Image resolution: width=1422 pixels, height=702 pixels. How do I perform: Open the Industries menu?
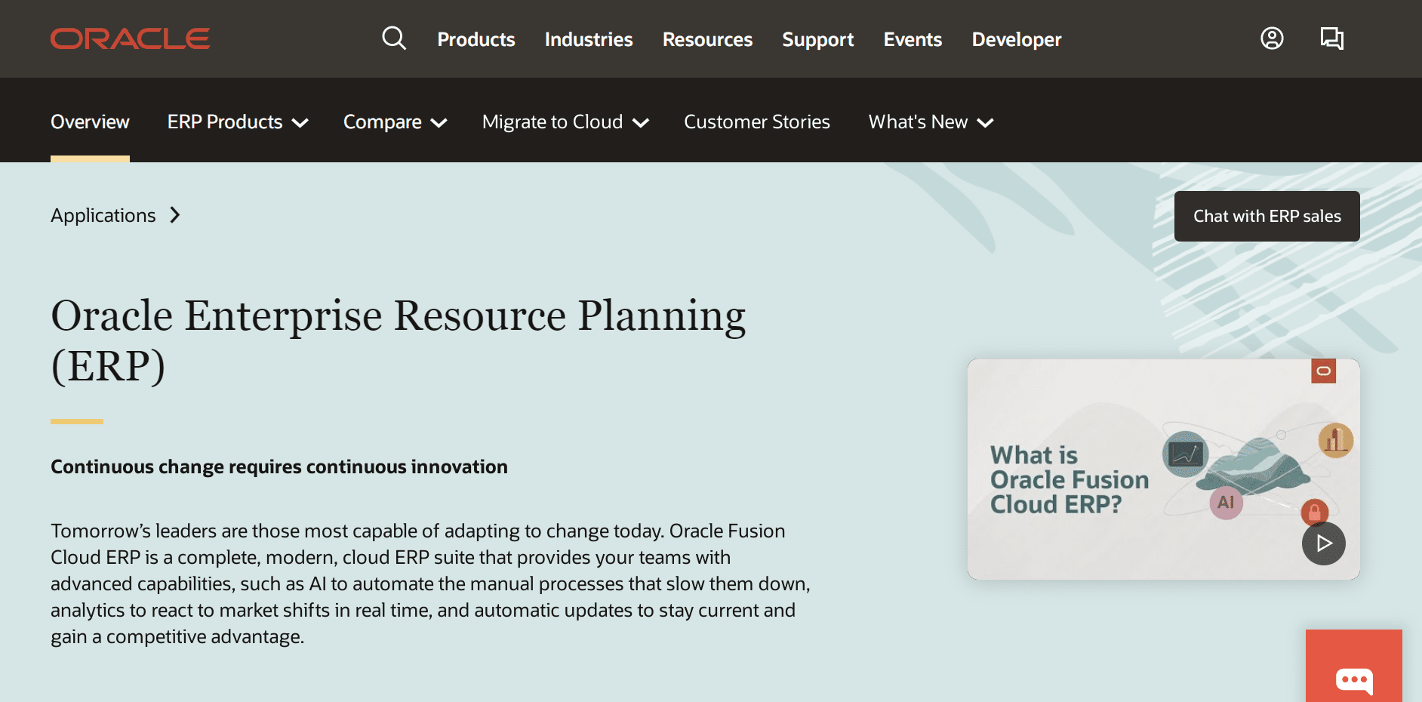click(x=589, y=39)
